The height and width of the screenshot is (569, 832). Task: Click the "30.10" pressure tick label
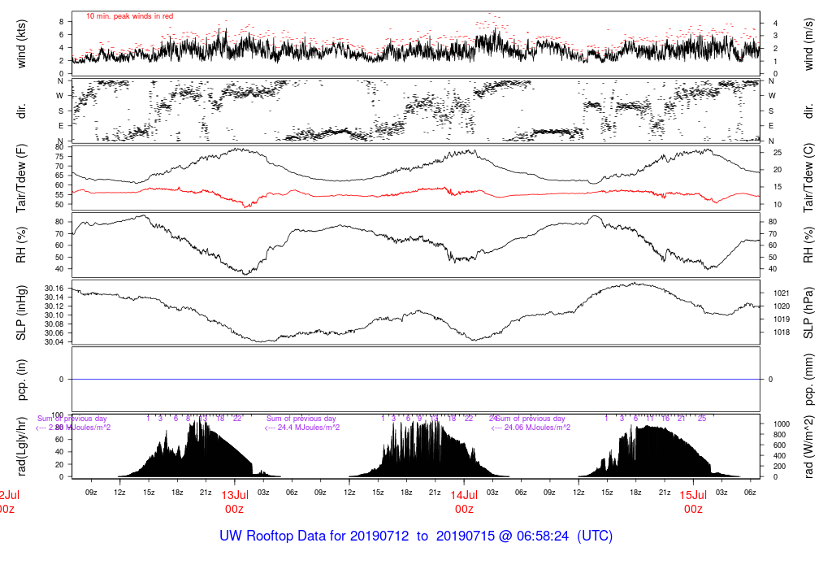(54, 315)
